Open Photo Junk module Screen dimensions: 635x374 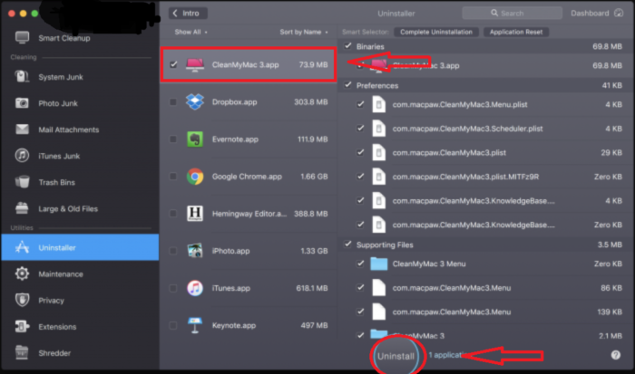[80, 103]
